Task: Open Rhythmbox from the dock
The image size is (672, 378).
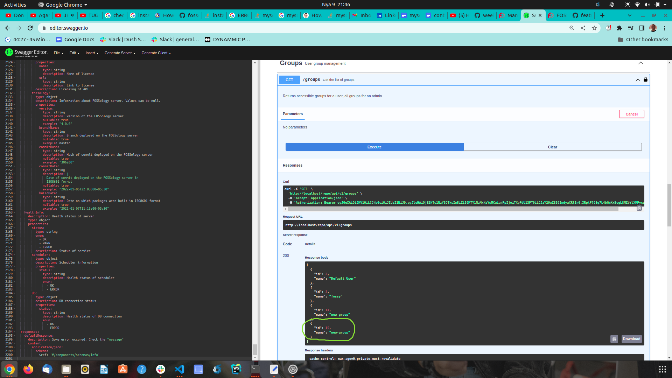Action: click(85, 369)
